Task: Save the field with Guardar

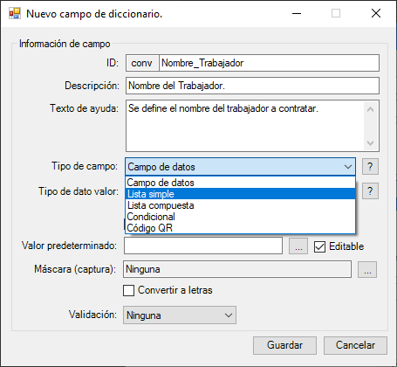Action: pyautogui.click(x=284, y=345)
